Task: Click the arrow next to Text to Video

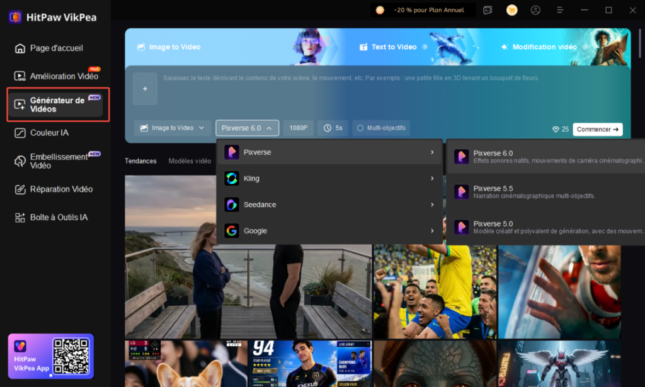Action: [x=425, y=47]
